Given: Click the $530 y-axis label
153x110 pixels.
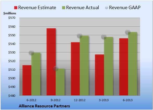Looking at the screenshot, I should 12,52.
